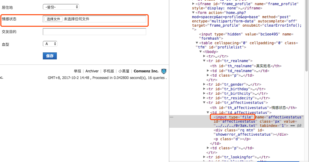Image resolution: width=309 pixels, height=162 pixels.
Task: Open the 小黑屋 footer link
Action: (124, 71)
